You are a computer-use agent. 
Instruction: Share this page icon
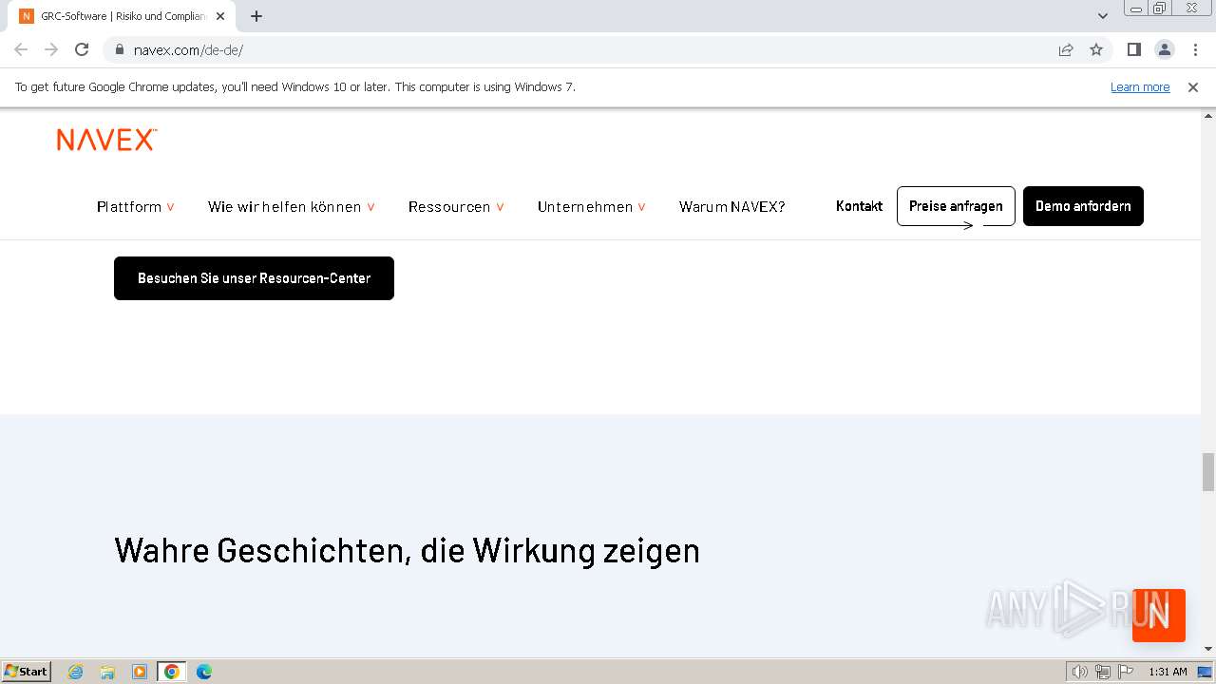(x=1066, y=49)
